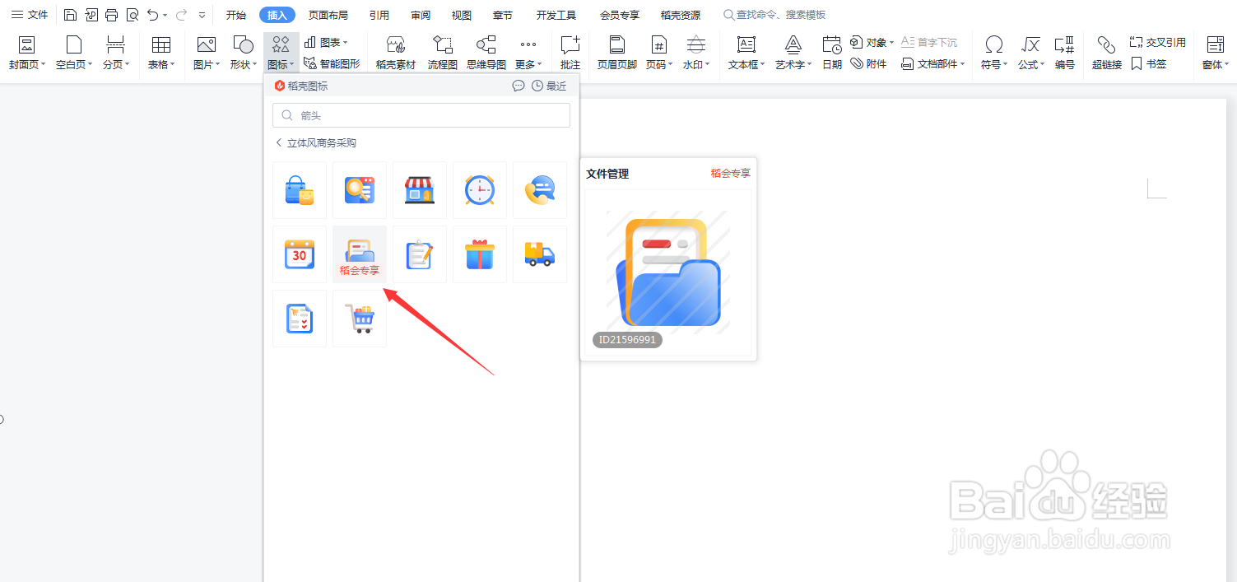Click the gift box icon thumbnail
This screenshot has height=582, width=1237.
coord(480,254)
